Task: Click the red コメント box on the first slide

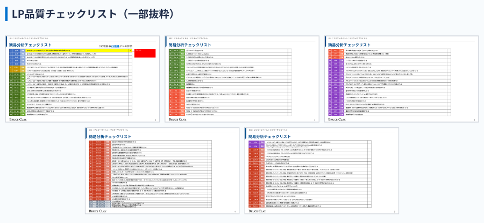Action: 145,53
